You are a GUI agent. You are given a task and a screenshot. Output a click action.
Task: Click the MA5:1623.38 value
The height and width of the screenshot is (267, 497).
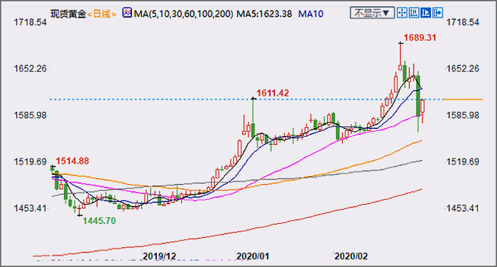click(264, 14)
